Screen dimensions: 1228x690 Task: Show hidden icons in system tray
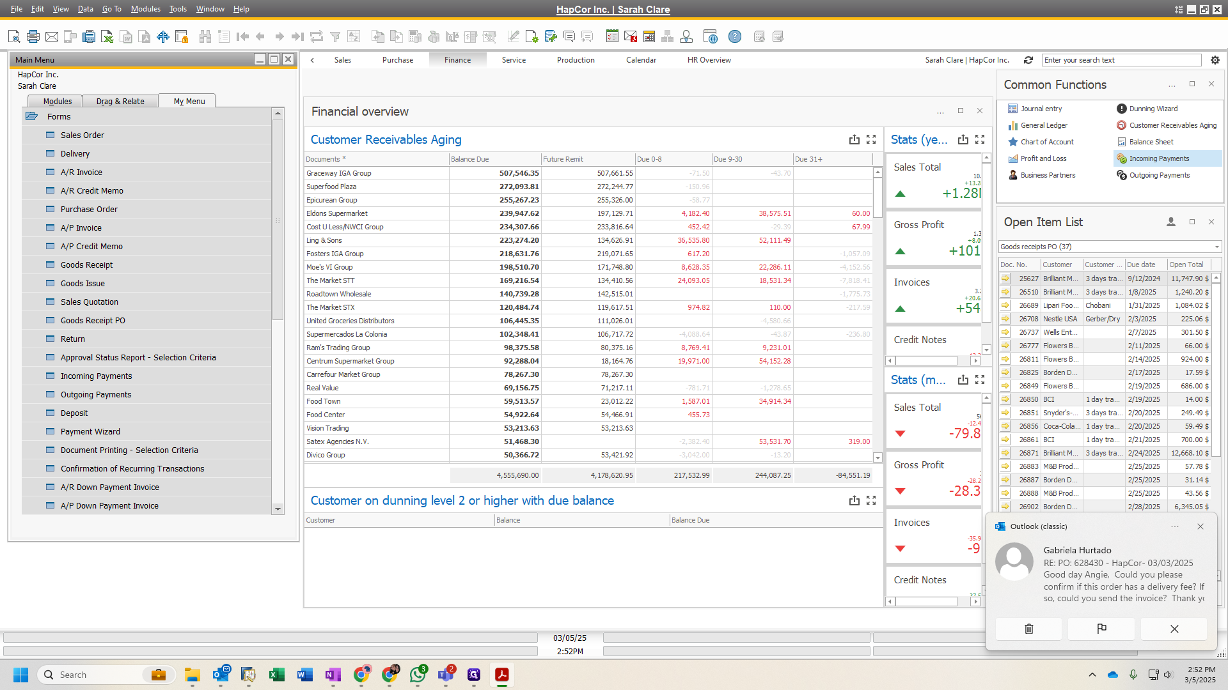[x=1092, y=675]
